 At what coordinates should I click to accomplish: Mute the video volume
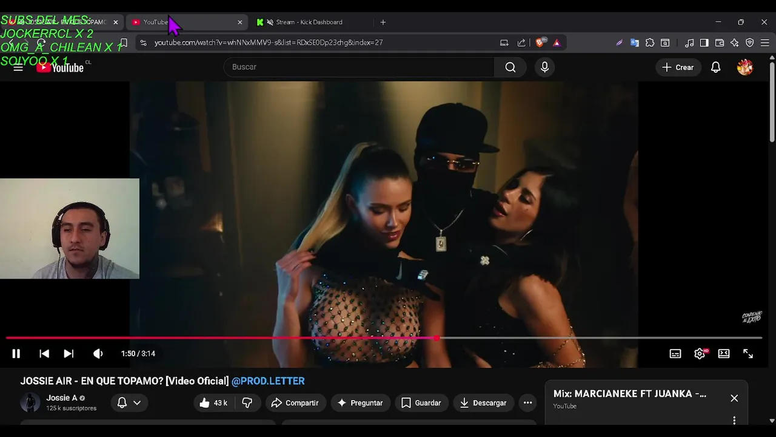pos(98,354)
